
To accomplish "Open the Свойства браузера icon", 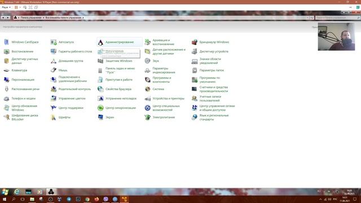I will 100,89.
